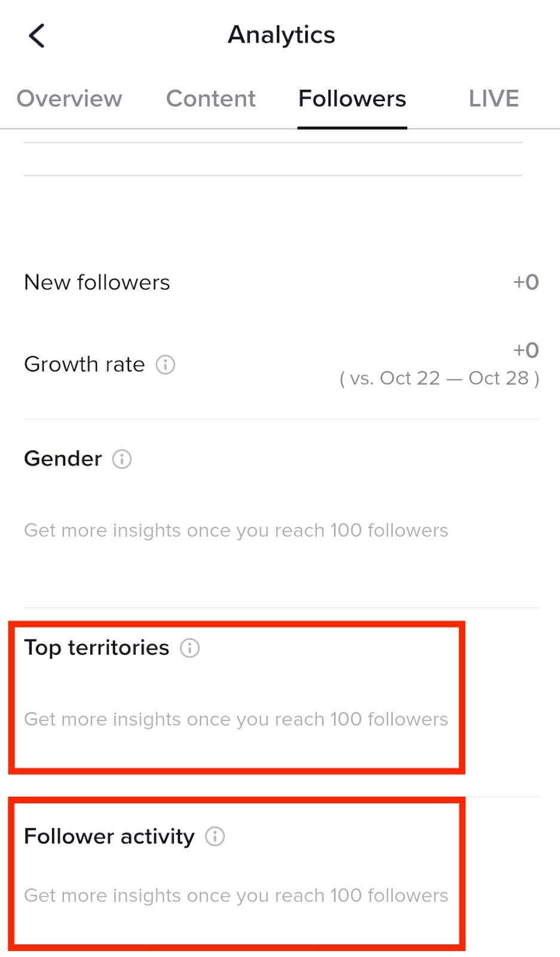Viewport: 560px width, 957px height.
Task: Click the New followers +0 value
Action: (x=526, y=282)
